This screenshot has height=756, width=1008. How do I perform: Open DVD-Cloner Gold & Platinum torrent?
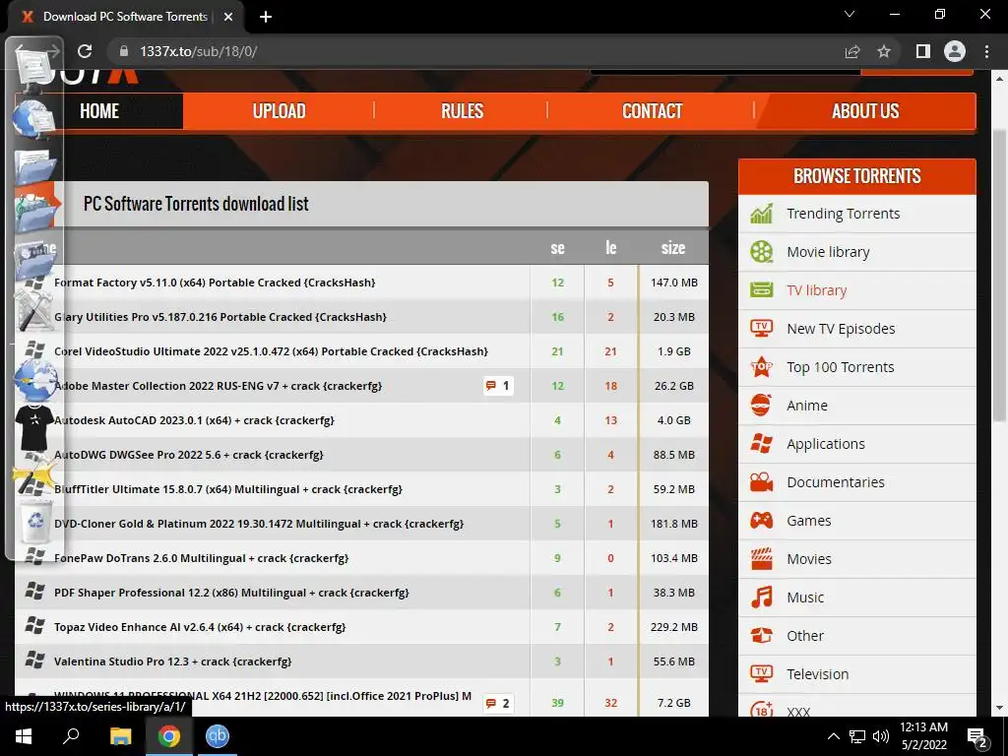259,524
